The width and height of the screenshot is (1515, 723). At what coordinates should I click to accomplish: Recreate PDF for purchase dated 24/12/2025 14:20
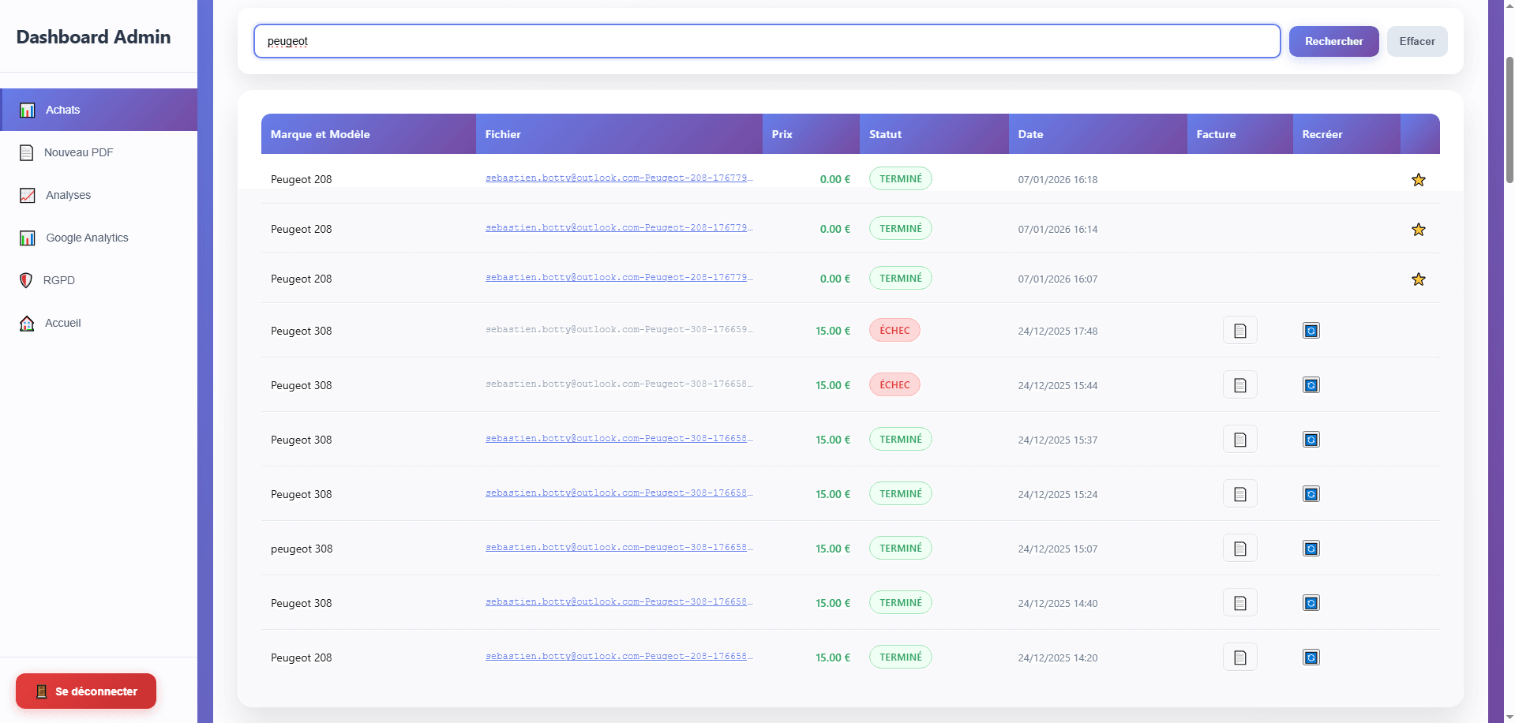1311,657
